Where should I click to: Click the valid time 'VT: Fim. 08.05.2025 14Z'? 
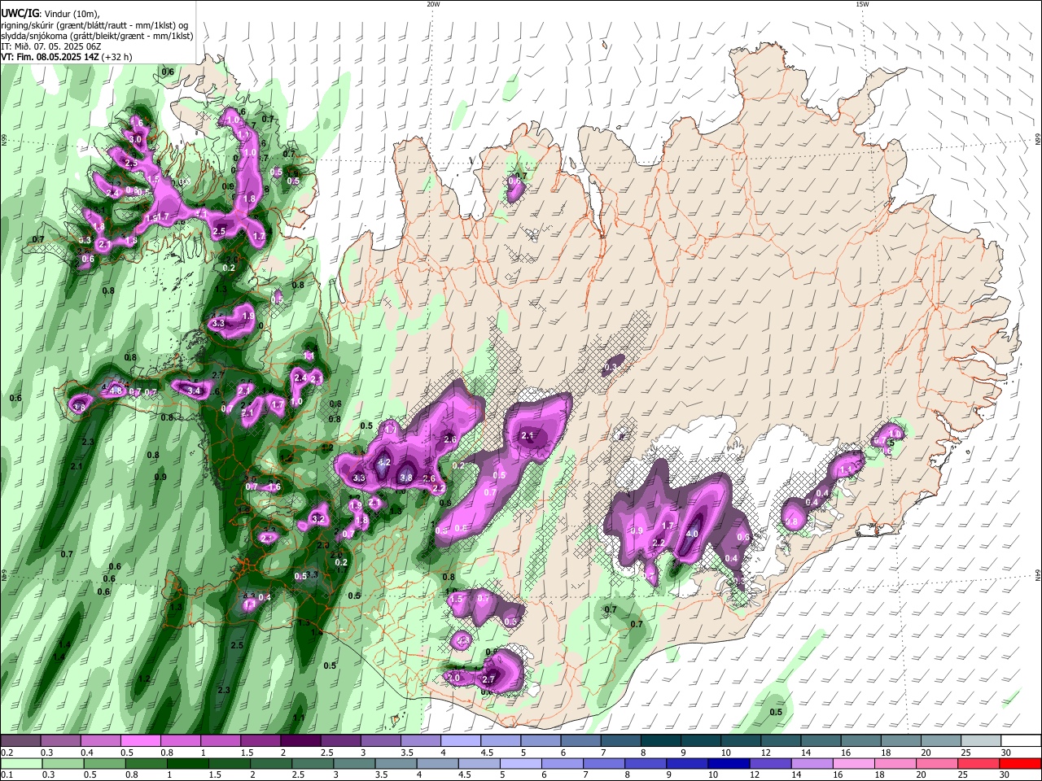coord(50,57)
